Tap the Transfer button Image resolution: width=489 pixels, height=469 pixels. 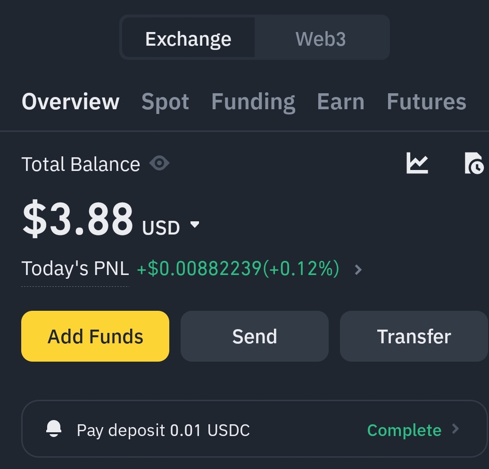point(414,336)
